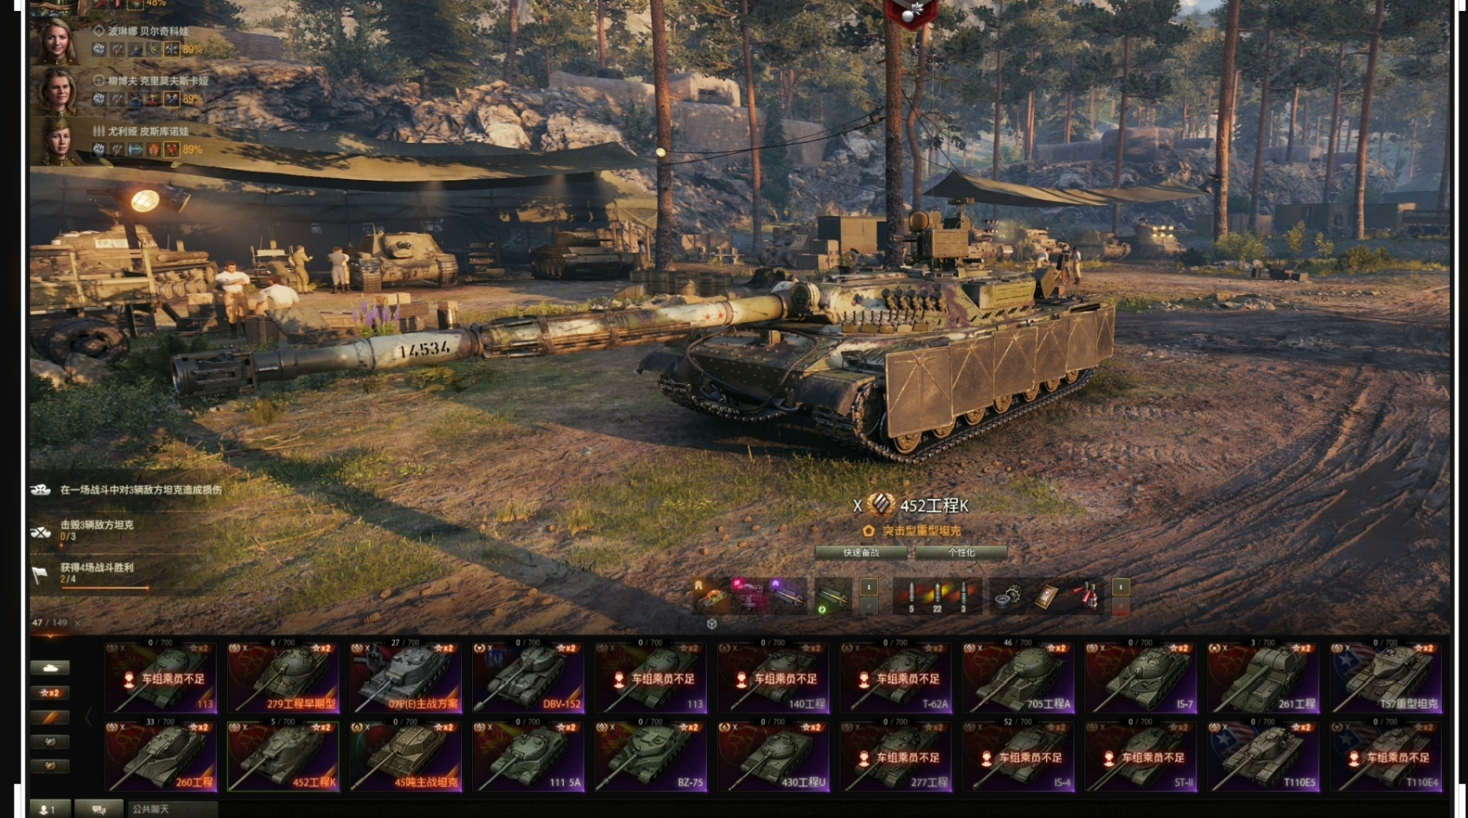1468x818 pixels.
Task: Select the 22-round shell slot
Action: (x=937, y=597)
